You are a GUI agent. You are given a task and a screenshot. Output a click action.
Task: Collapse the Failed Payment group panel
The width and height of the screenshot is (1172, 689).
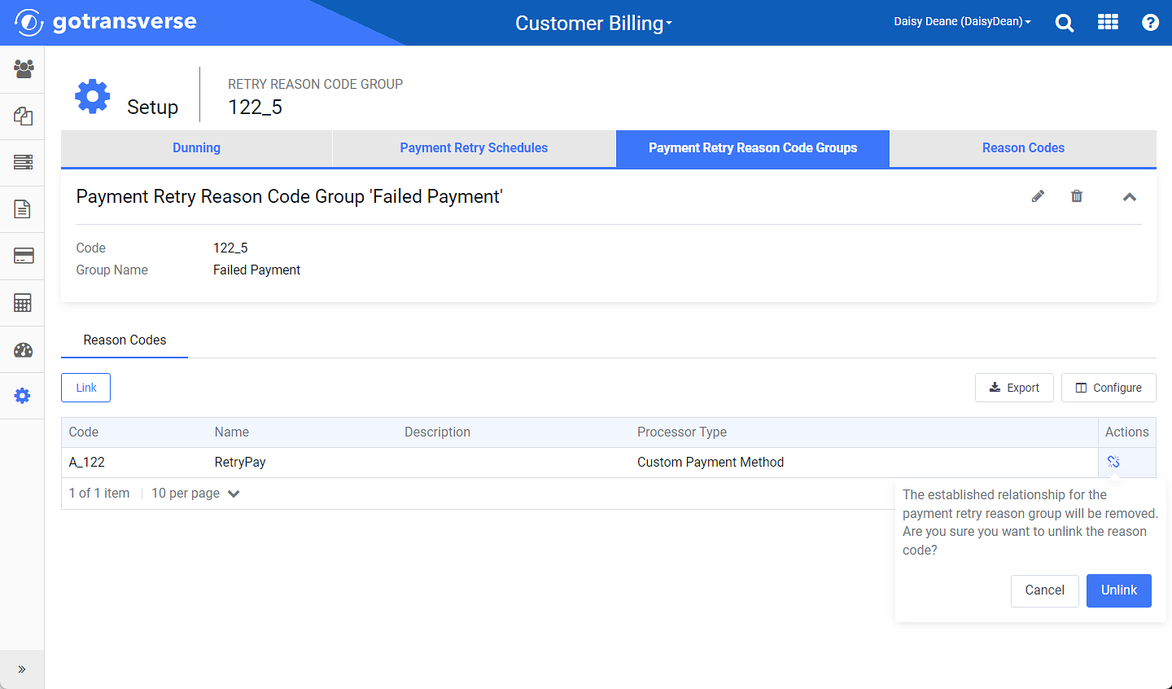click(1130, 197)
